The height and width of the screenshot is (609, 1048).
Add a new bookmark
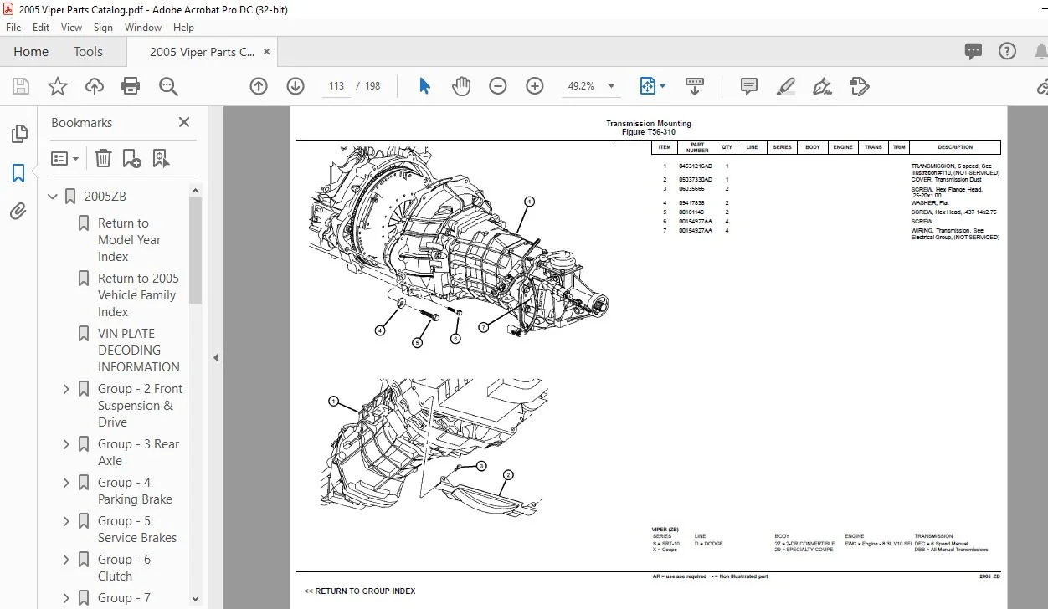click(x=131, y=158)
